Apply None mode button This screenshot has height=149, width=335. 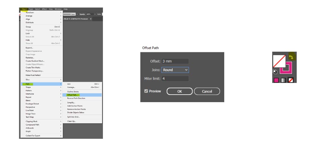(x=291, y=80)
